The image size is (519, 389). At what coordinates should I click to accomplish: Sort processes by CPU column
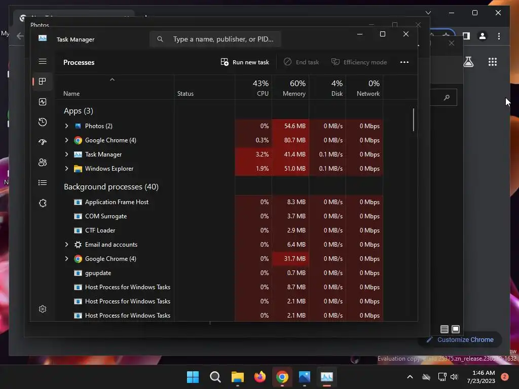point(253,88)
